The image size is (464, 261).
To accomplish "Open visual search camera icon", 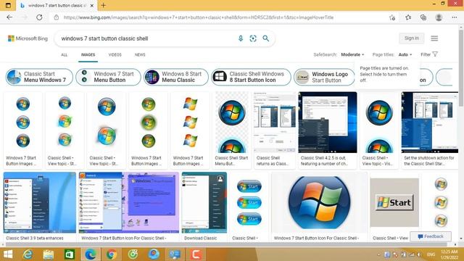I will pyautogui.click(x=253, y=38).
